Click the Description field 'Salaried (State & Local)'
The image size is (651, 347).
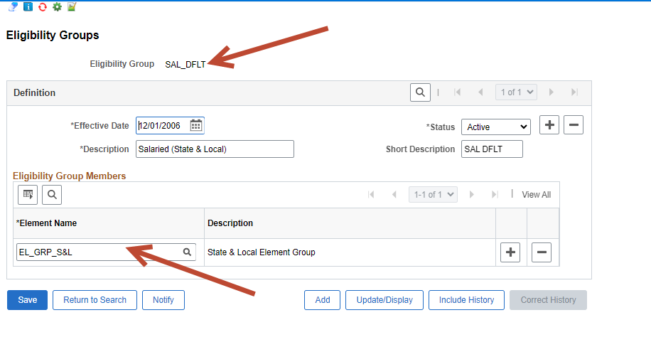pos(215,149)
